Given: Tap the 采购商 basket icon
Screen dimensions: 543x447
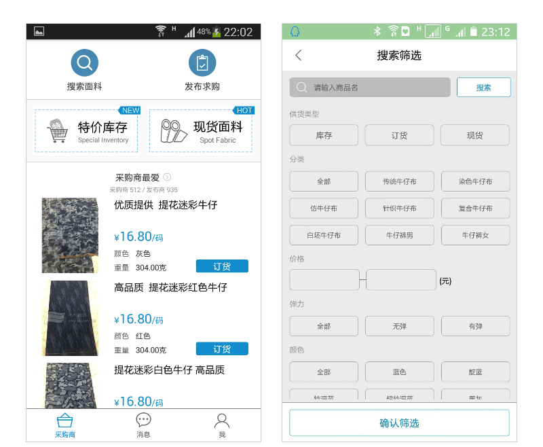Looking at the screenshot, I should pyautogui.click(x=64, y=421).
